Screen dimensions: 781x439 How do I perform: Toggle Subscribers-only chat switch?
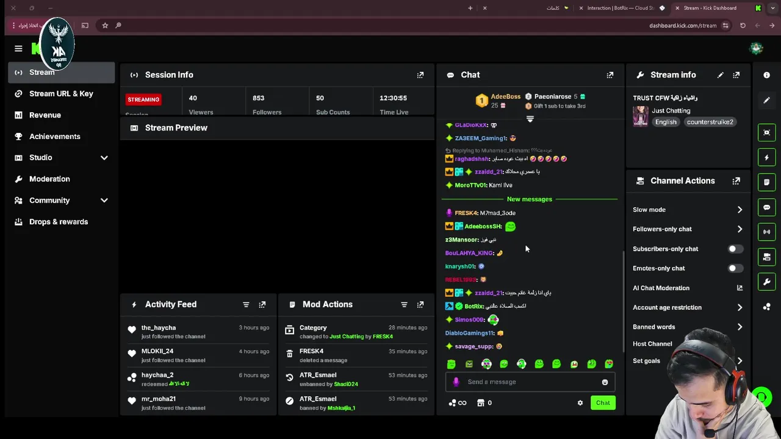click(x=735, y=249)
